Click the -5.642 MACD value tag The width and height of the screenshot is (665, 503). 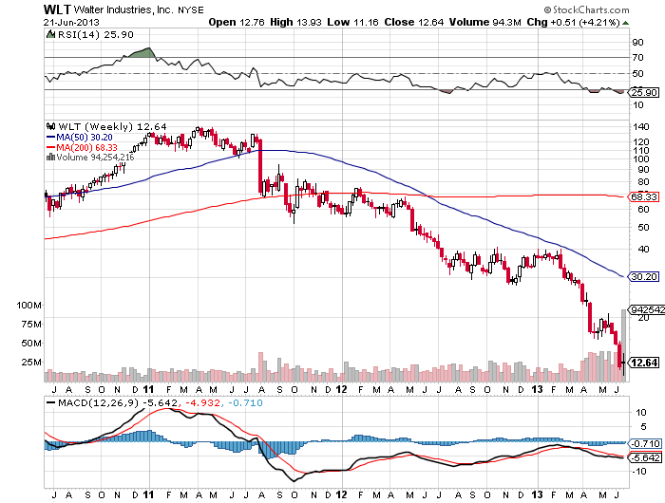(644, 457)
